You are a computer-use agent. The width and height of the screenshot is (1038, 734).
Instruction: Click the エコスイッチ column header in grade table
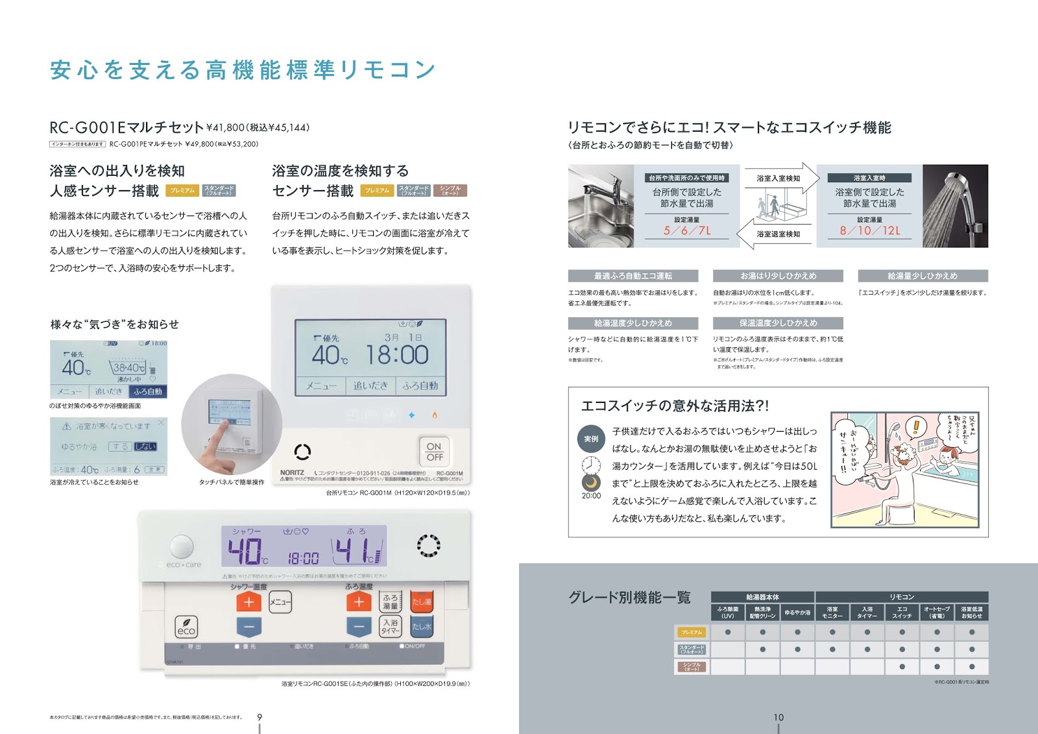[902, 613]
